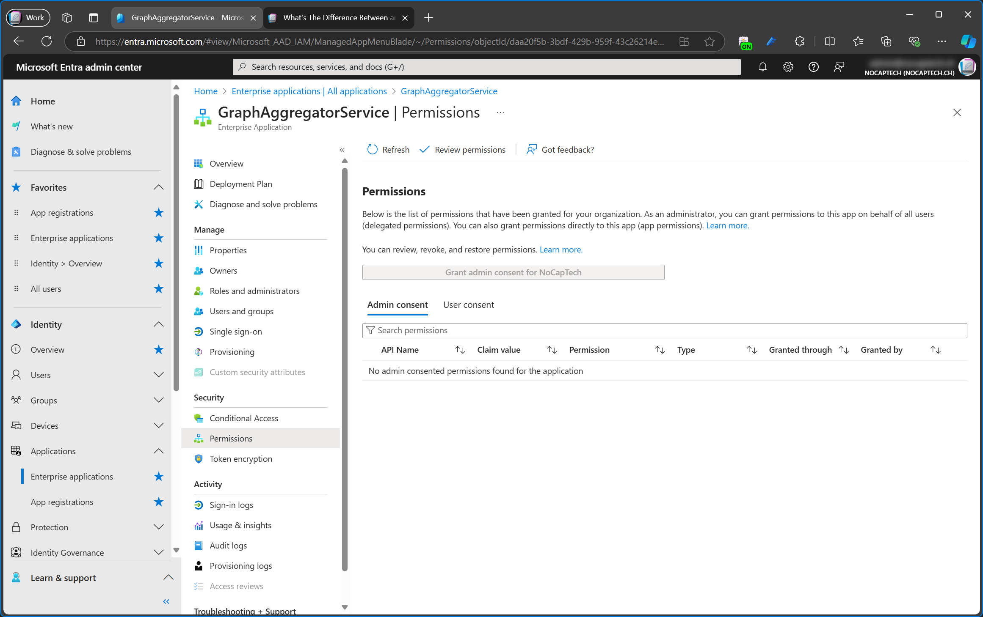Open What's new in left navigation
The image size is (983, 617).
51,126
